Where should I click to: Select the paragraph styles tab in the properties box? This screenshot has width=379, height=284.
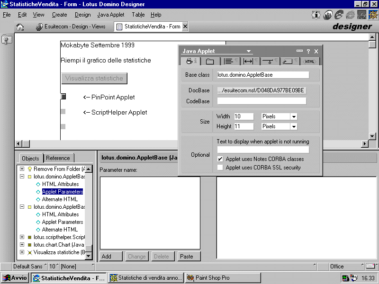tap(289, 62)
